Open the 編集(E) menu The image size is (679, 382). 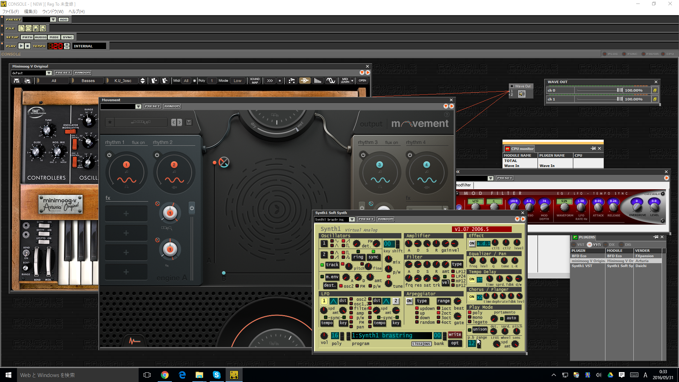(30, 11)
